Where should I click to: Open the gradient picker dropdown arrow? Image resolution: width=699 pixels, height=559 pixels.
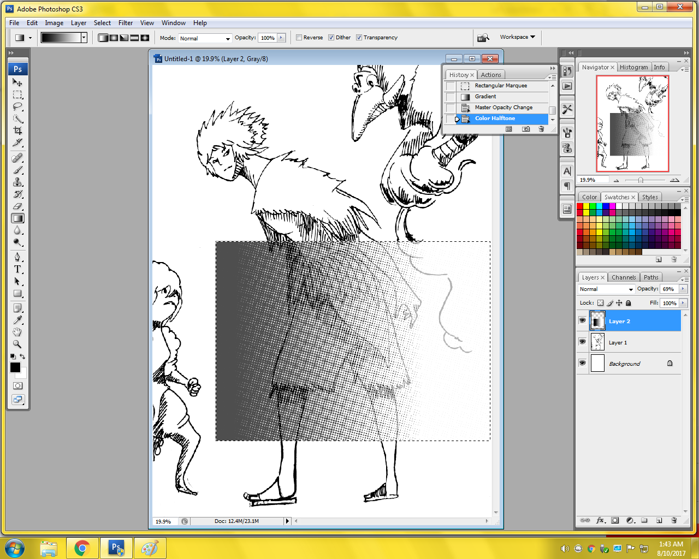click(84, 38)
